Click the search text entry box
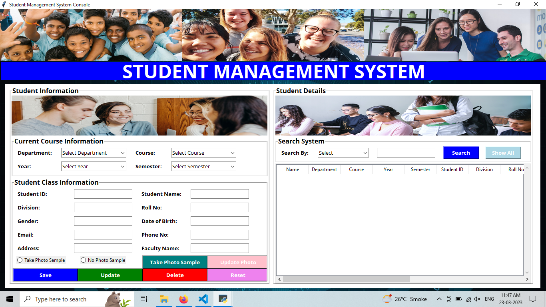546x307 pixels. coord(406,153)
